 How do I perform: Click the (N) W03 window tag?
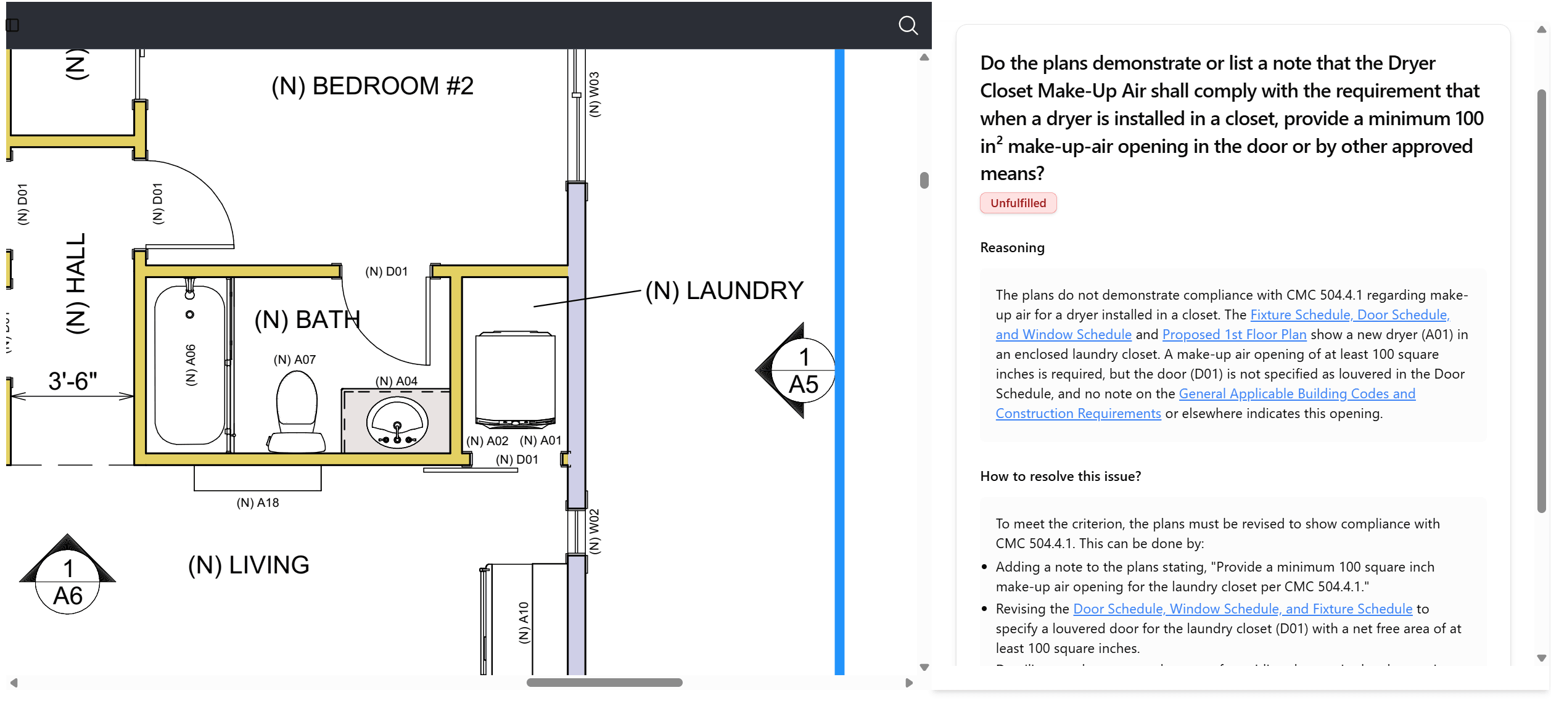594,94
